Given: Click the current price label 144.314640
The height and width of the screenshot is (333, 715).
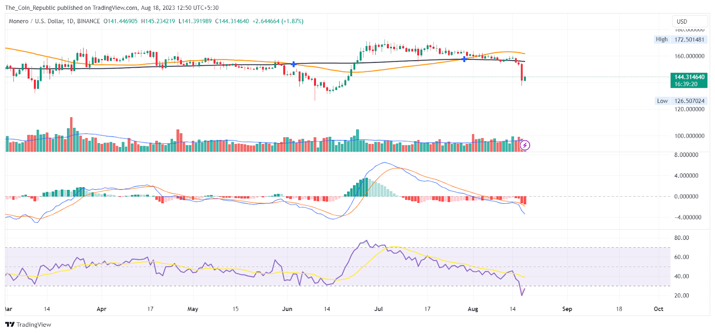Looking at the screenshot, I should pyautogui.click(x=689, y=80).
